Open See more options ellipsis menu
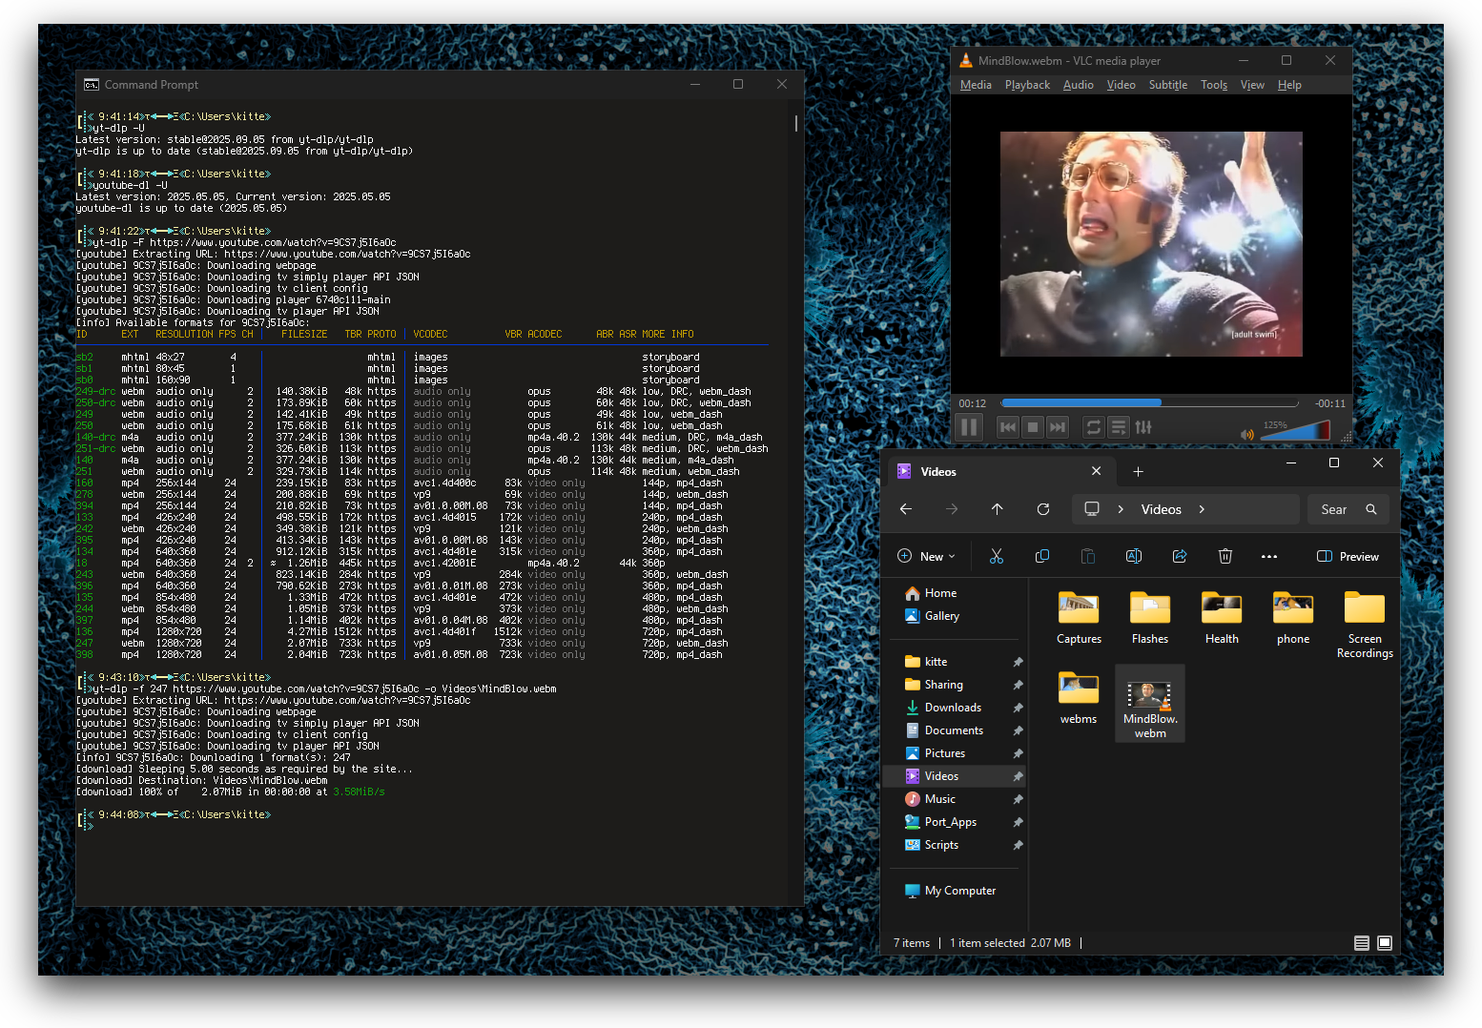The image size is (1482, 1028). pos(1269,556)
